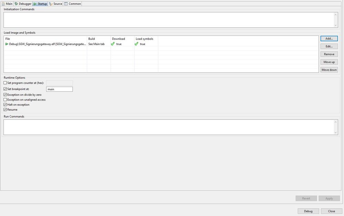Click the Source tab icon

[x=51, y=4]
